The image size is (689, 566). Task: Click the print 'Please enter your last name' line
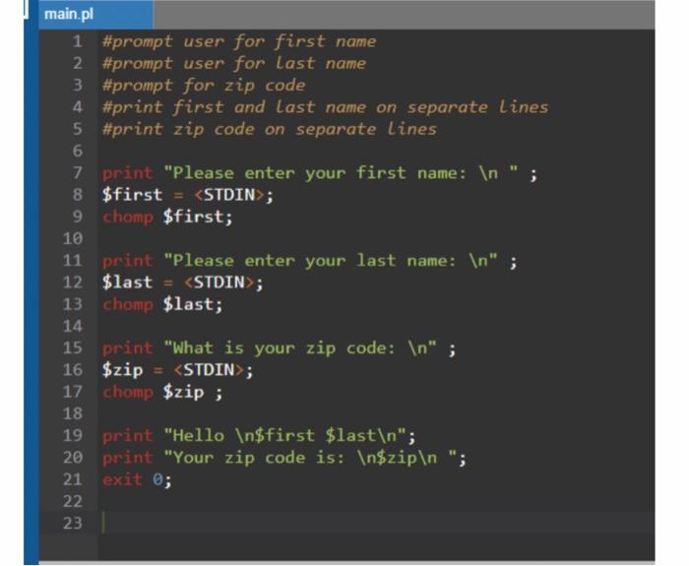coord(309,261)
